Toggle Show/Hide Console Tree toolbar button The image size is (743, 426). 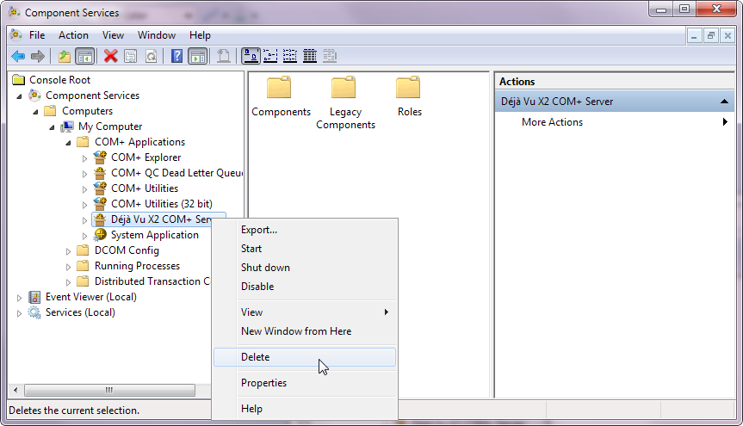click(85, 57)
